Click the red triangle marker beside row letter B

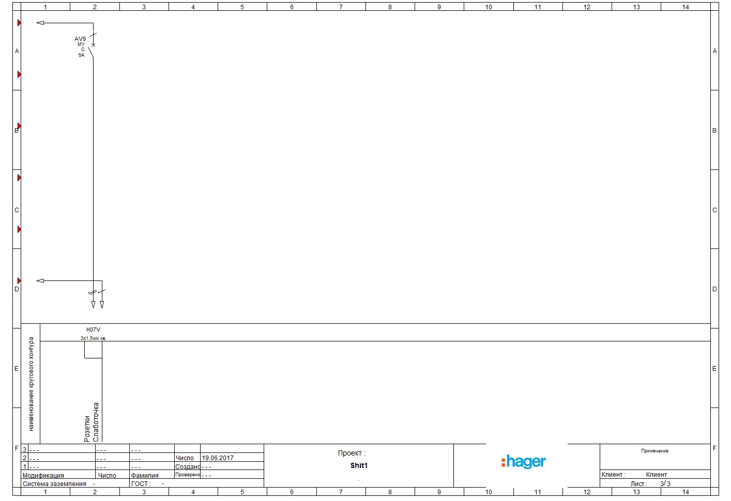pyautogui.click(x=19, y=126)
